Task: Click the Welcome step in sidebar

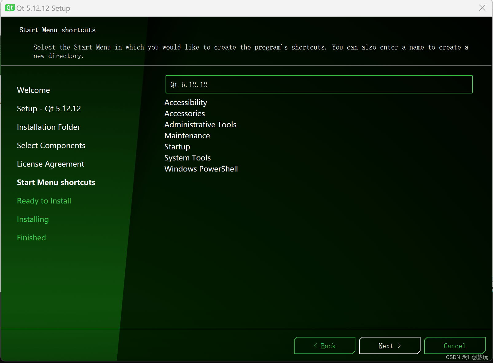Action: point(33,90)
